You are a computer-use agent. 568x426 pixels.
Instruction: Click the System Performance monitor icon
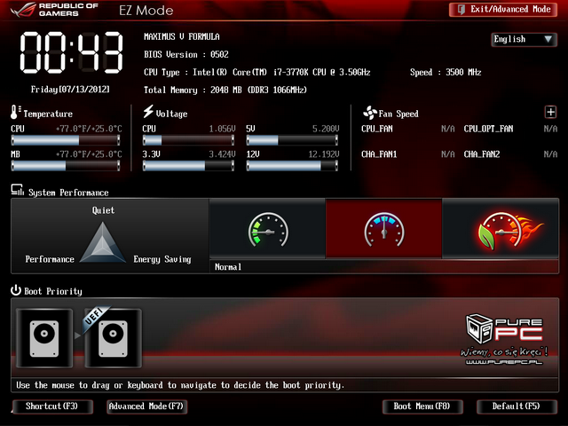pos(17,190)
